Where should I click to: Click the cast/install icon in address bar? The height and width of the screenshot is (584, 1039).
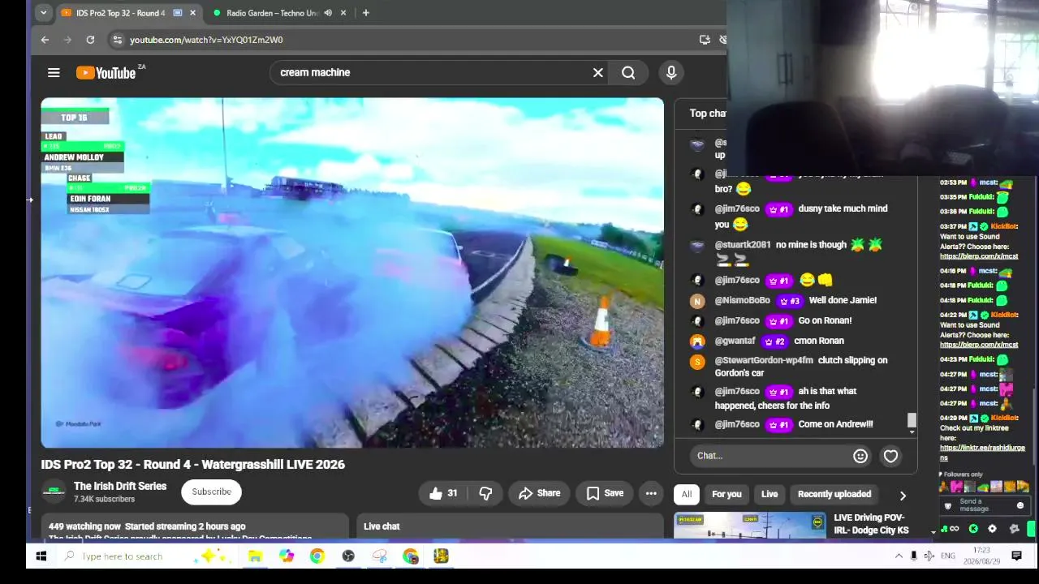(705, 40)
